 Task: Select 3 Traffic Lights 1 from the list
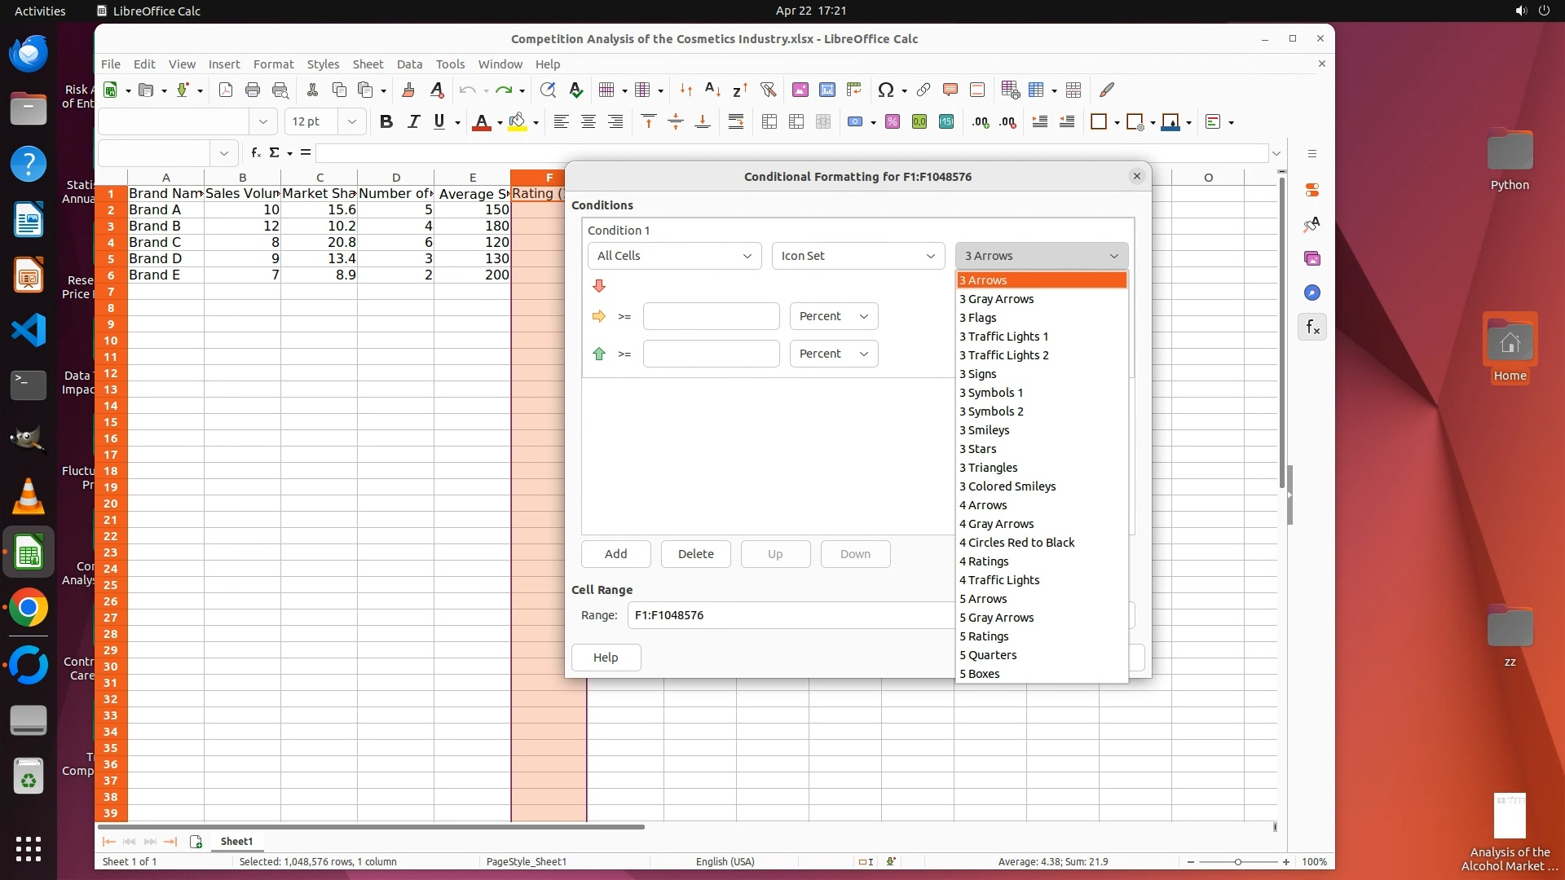[x=1003, y=337]
